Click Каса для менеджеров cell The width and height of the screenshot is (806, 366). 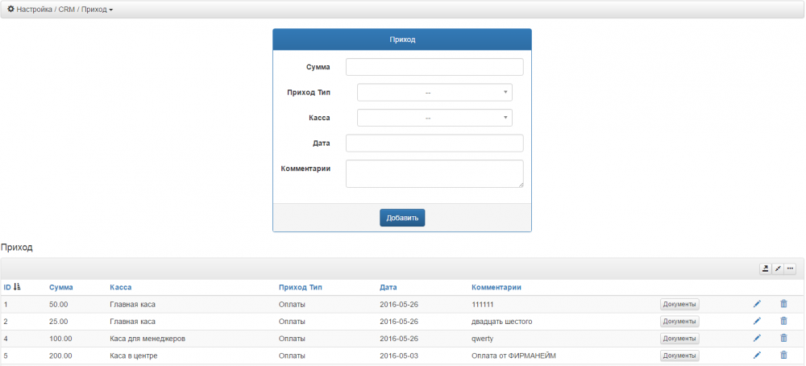(147, 339)
